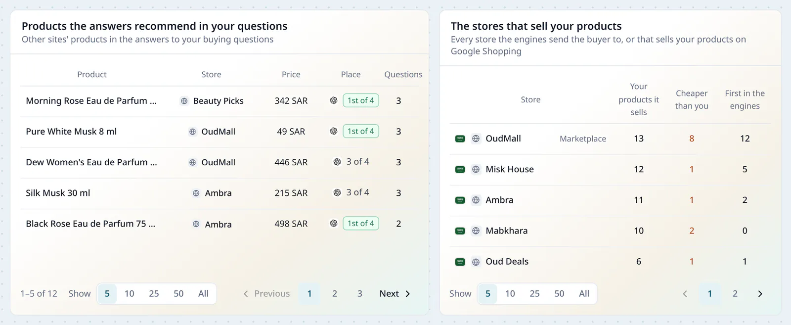
Task: Click the 1st of 4 badge for Morning Rose
Action: pos(361,100)
